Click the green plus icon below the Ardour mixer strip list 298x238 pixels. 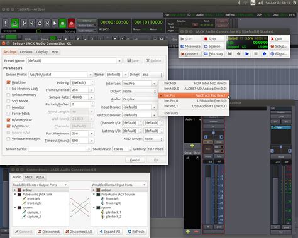(x=192, y=146)
